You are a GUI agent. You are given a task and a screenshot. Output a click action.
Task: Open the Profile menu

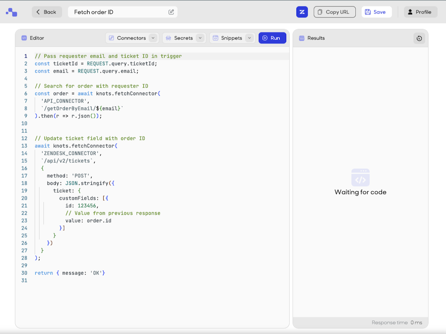tap(420, 12)
